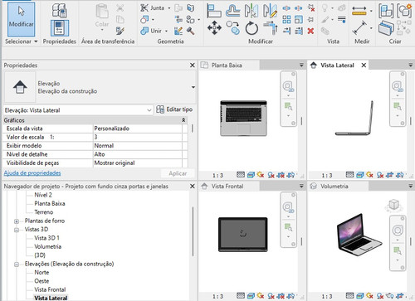Open the Elevação: Vista Lateral combo box
Viewport: 415px width, 301px height.
78,110
